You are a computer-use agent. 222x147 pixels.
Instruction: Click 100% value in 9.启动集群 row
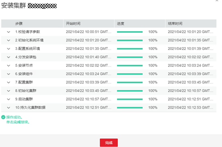[153, 99]
